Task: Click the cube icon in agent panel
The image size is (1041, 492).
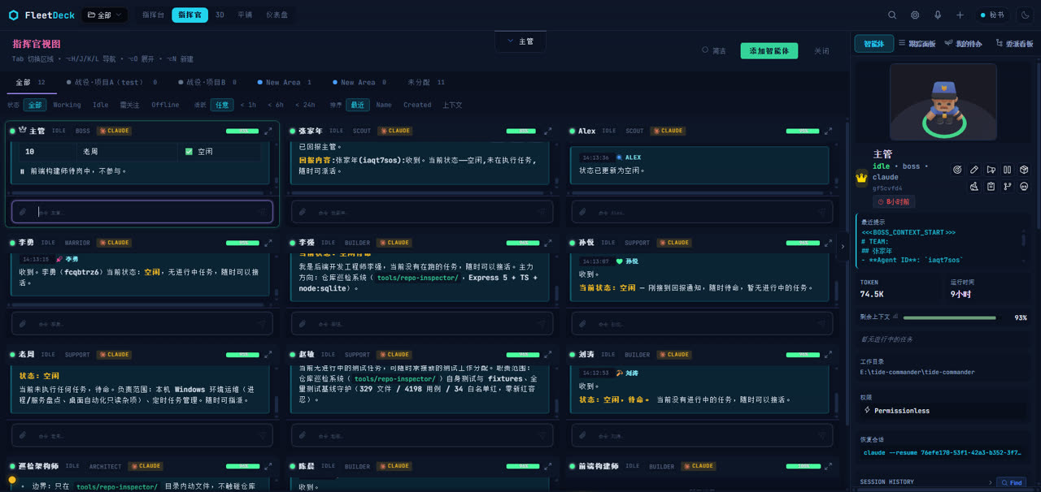Action: point(1025,170)
